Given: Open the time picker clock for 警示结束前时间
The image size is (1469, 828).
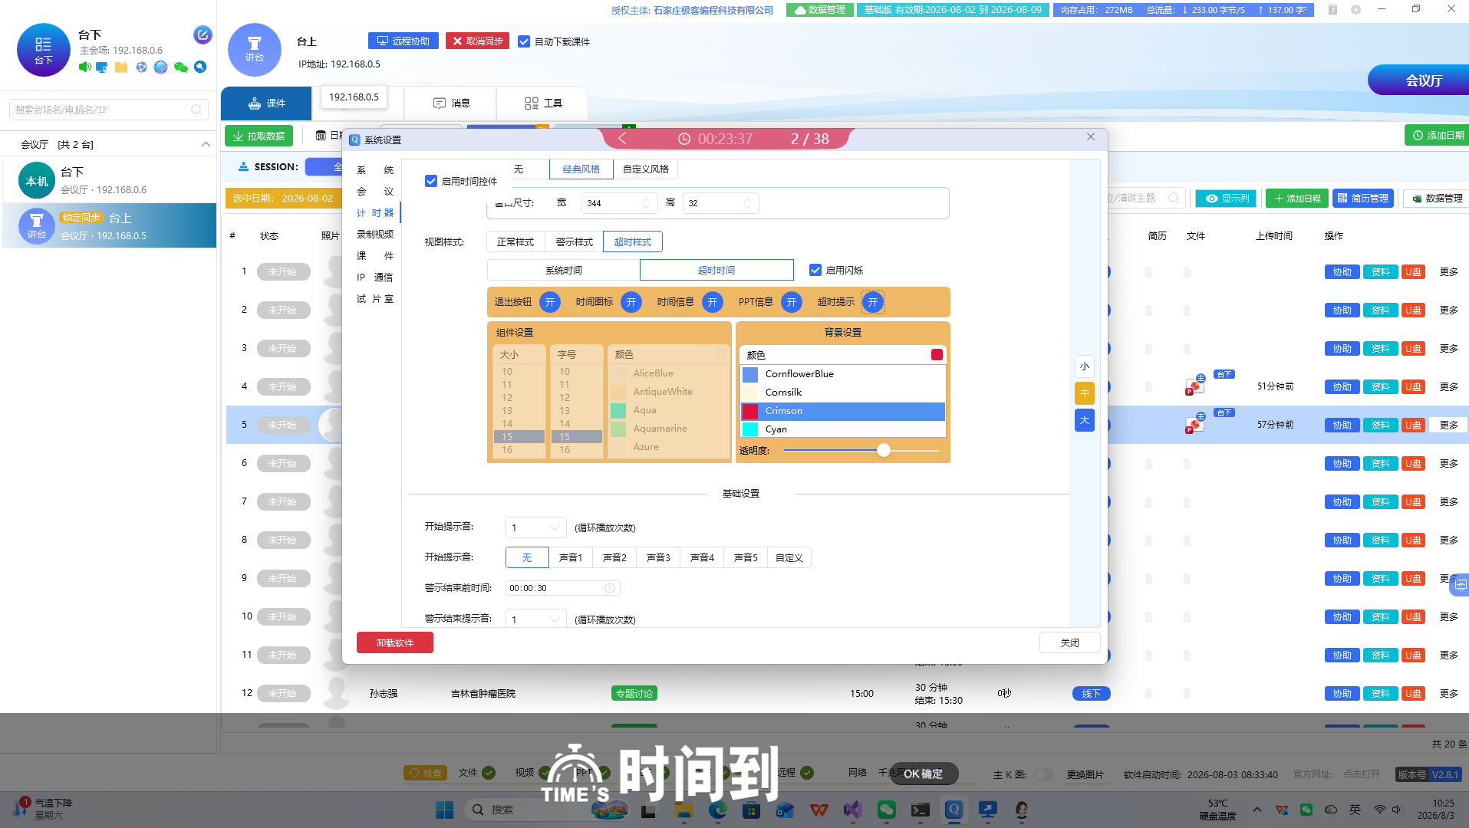Looking at the screenshot, I should [x=610, y=588].
